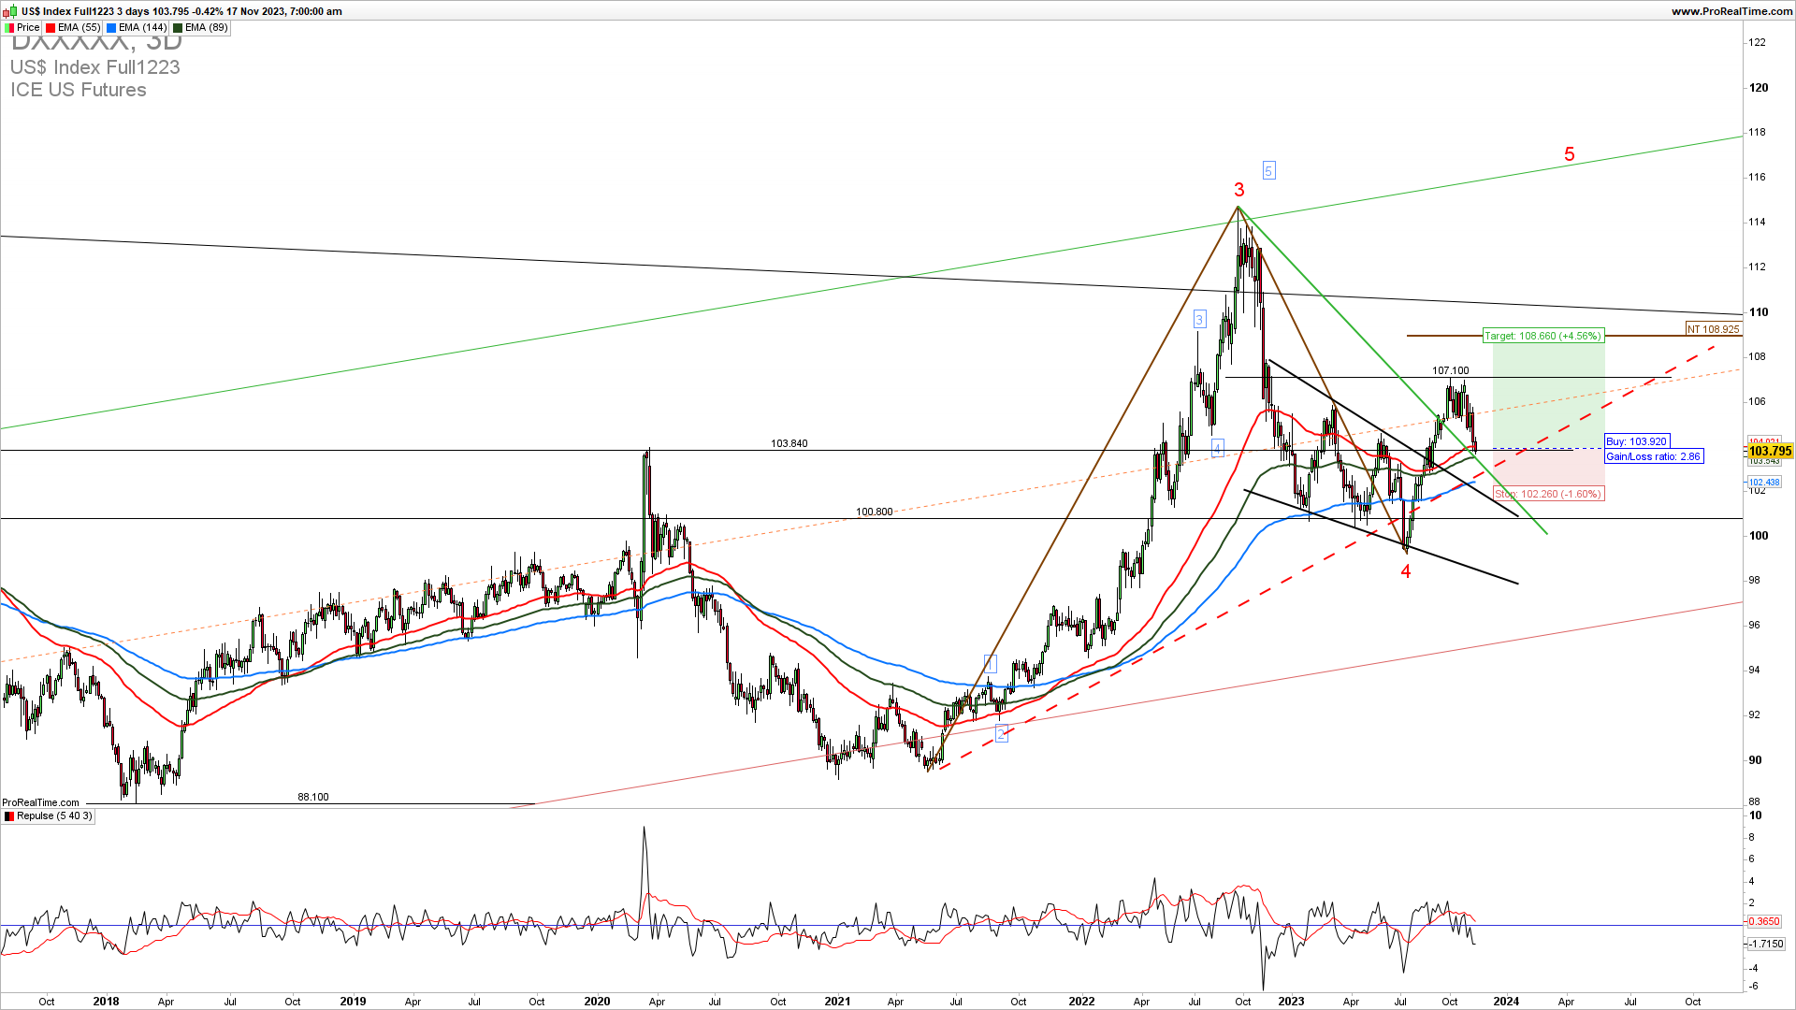Click the 120 level on price axis
Viewport: 1796px width, 1010px height.
pos(1759,88)
